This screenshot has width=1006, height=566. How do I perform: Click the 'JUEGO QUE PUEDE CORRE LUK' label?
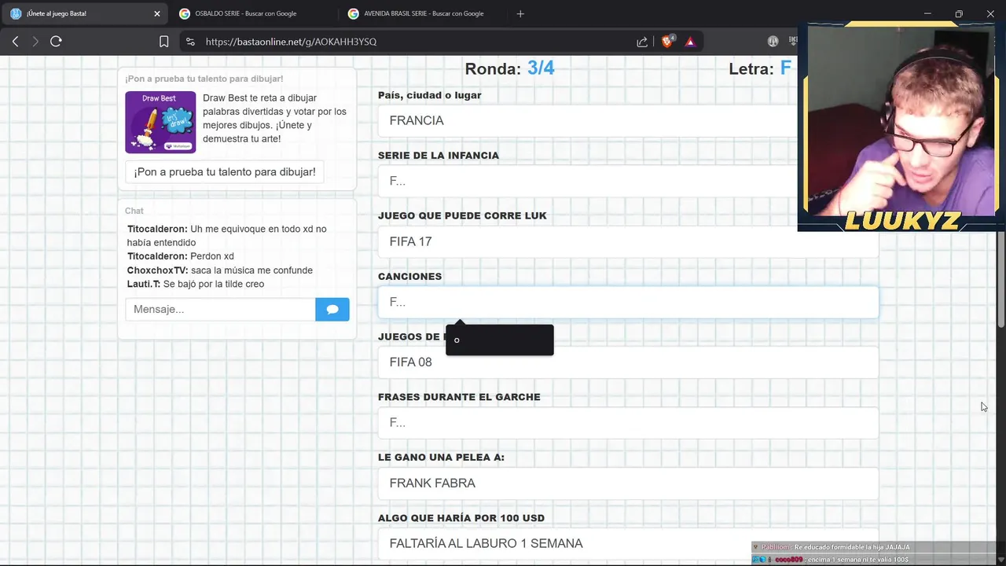[462, 215]
